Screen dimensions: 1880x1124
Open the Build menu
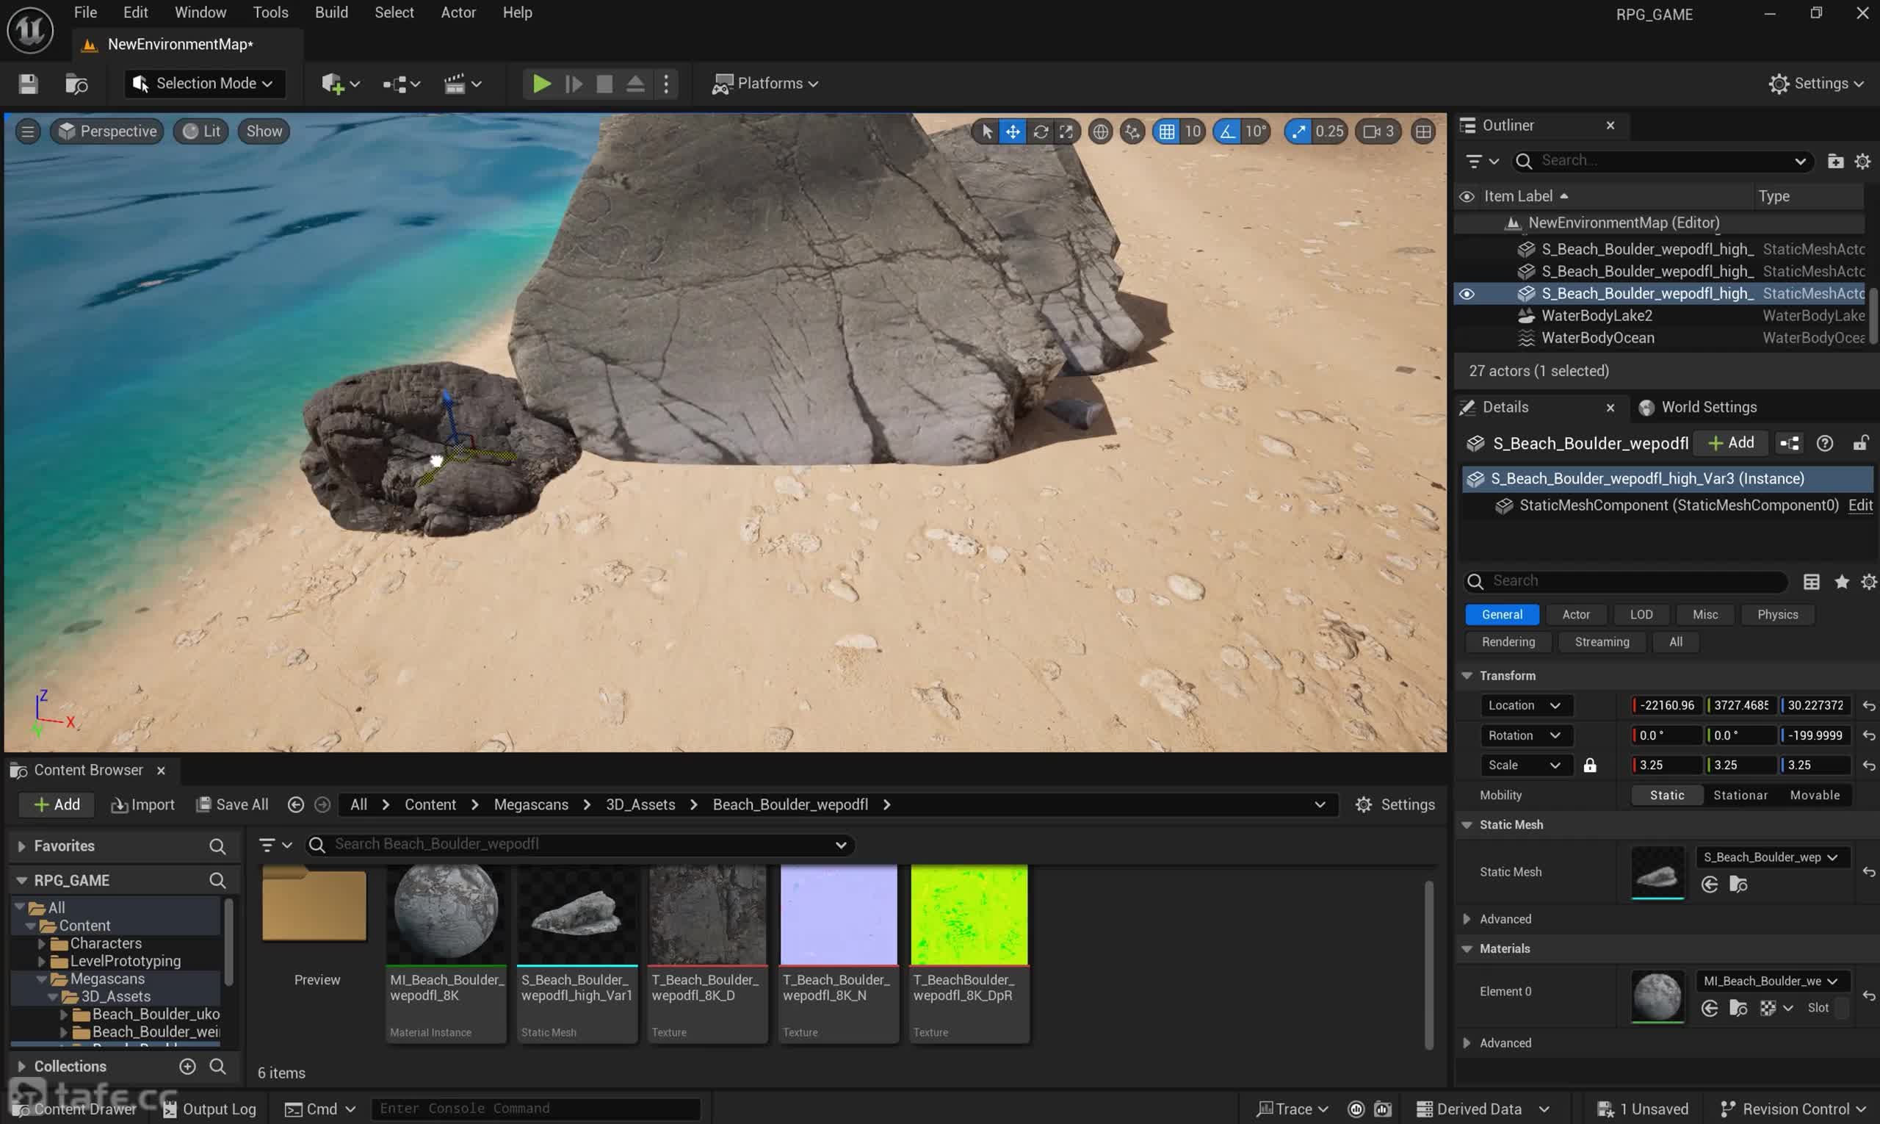click(x=331, y=12)
